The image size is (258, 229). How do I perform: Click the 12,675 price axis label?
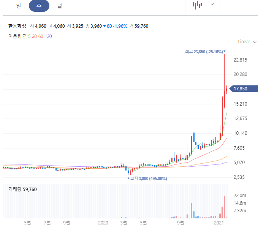(x=241, y=118)
